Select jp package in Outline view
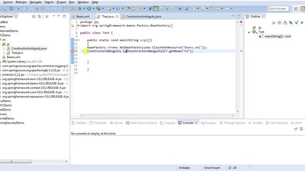305x171 pixels. [260, 28]
